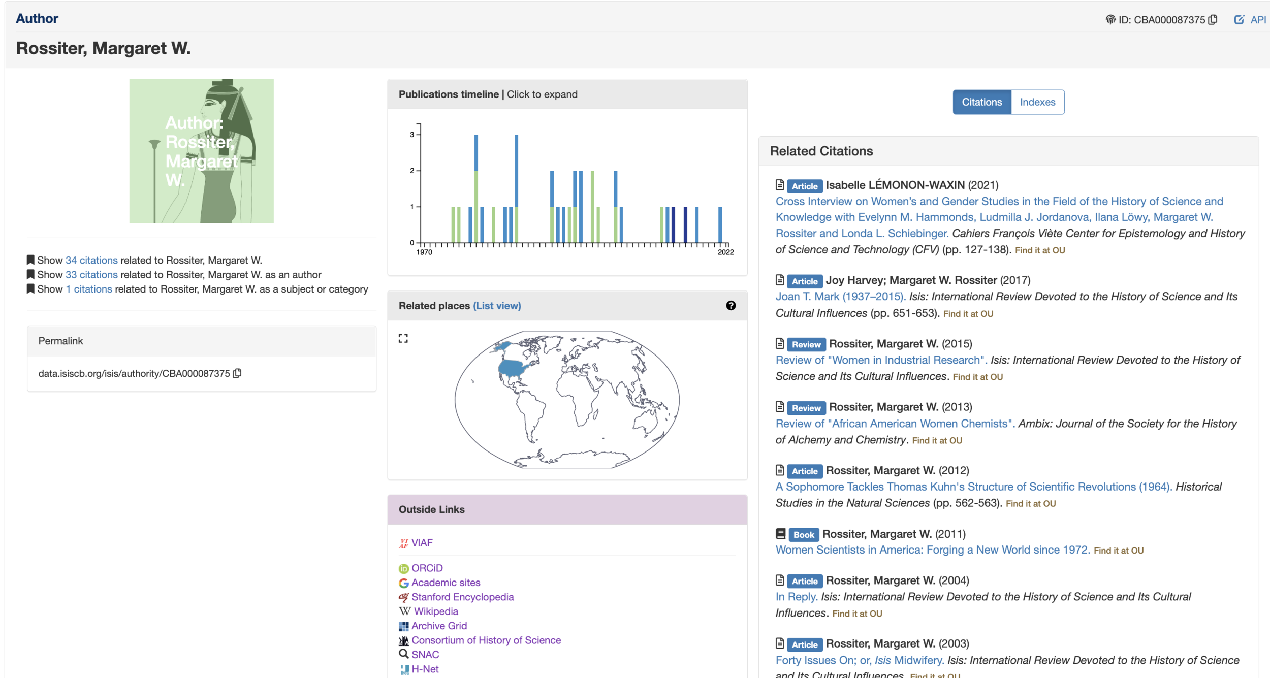
Task: Open Related places List view
Action: (497, 306)
